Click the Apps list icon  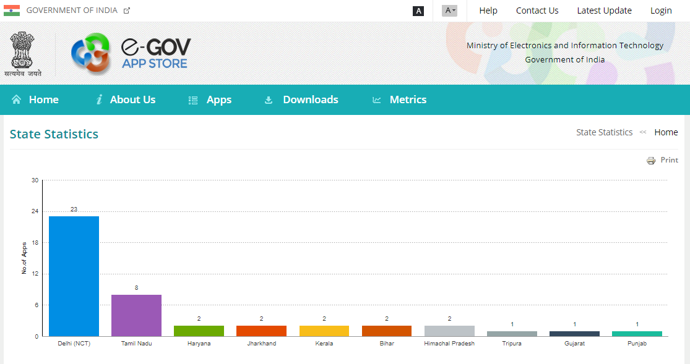pos(193,99)
